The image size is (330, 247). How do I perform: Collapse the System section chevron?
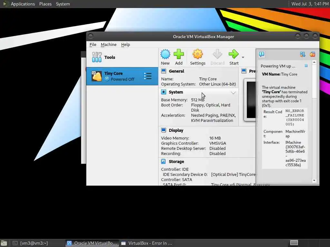233,93
